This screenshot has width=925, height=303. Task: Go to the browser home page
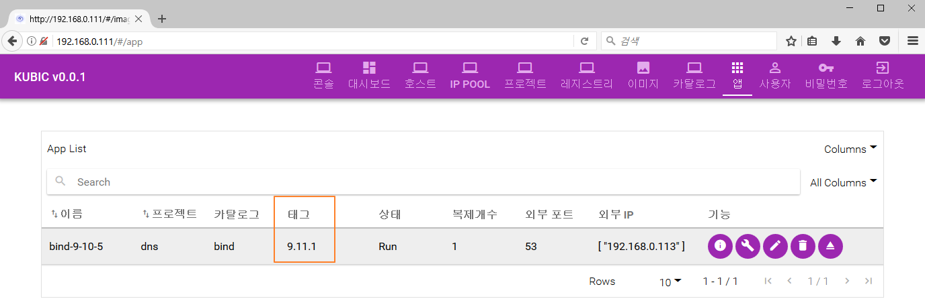pos(860,41)
